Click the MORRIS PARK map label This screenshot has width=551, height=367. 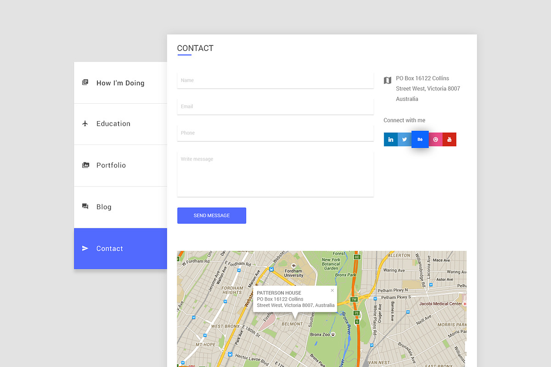tap(452, 325)
